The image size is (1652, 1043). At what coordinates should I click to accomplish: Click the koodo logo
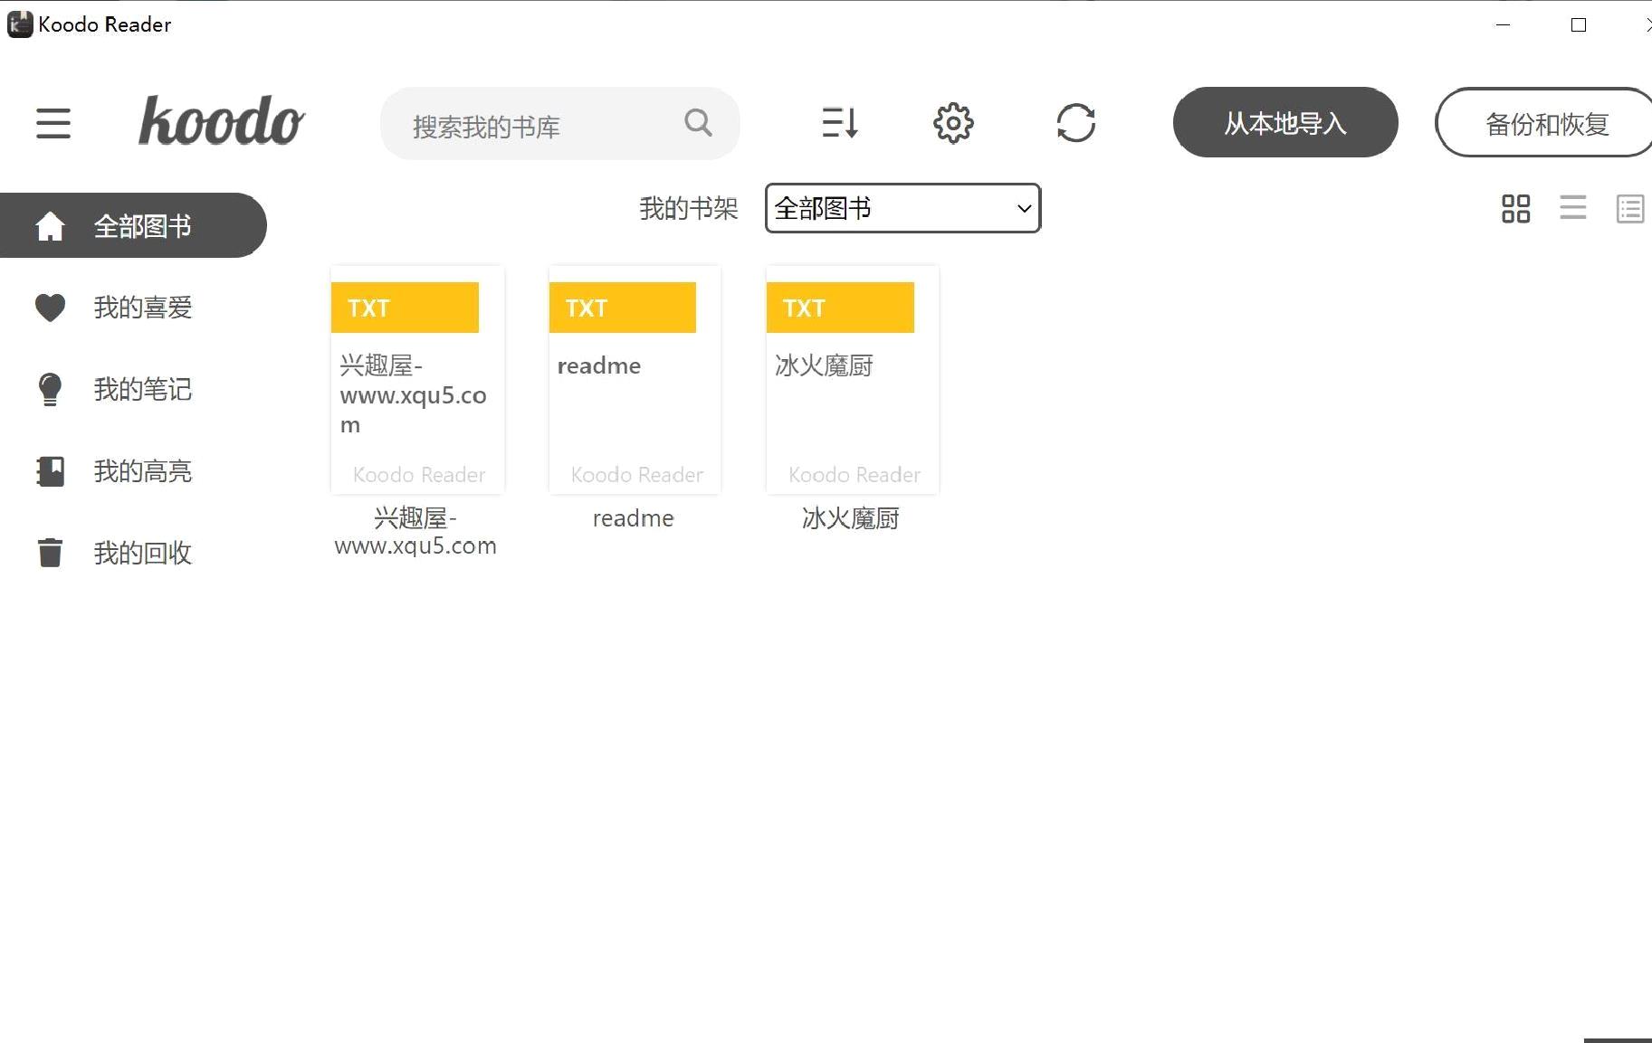pos(222,120)
